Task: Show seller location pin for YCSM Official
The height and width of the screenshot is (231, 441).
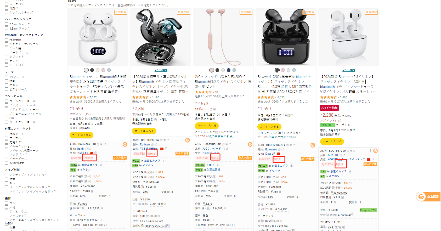Action: point(166,149)
